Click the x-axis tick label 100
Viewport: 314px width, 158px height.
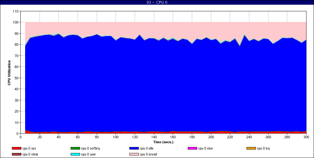point(116,137)
